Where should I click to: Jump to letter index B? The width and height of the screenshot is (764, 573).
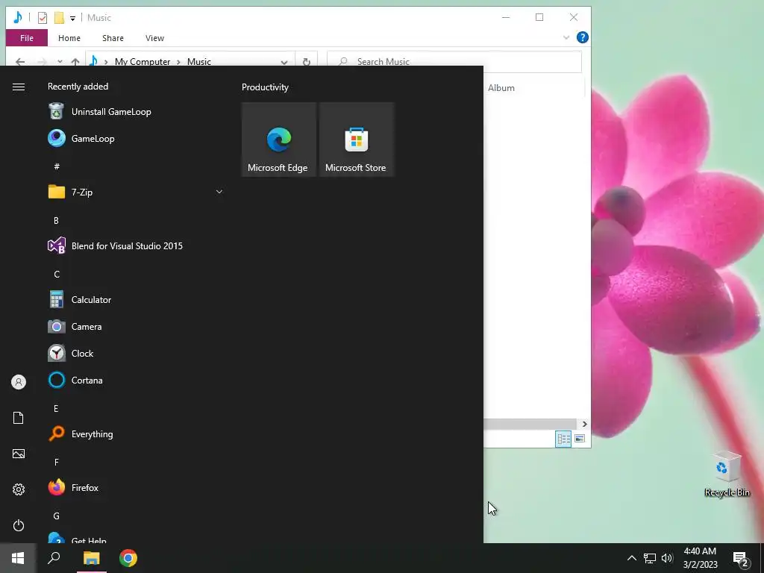(x=57, y=221)
